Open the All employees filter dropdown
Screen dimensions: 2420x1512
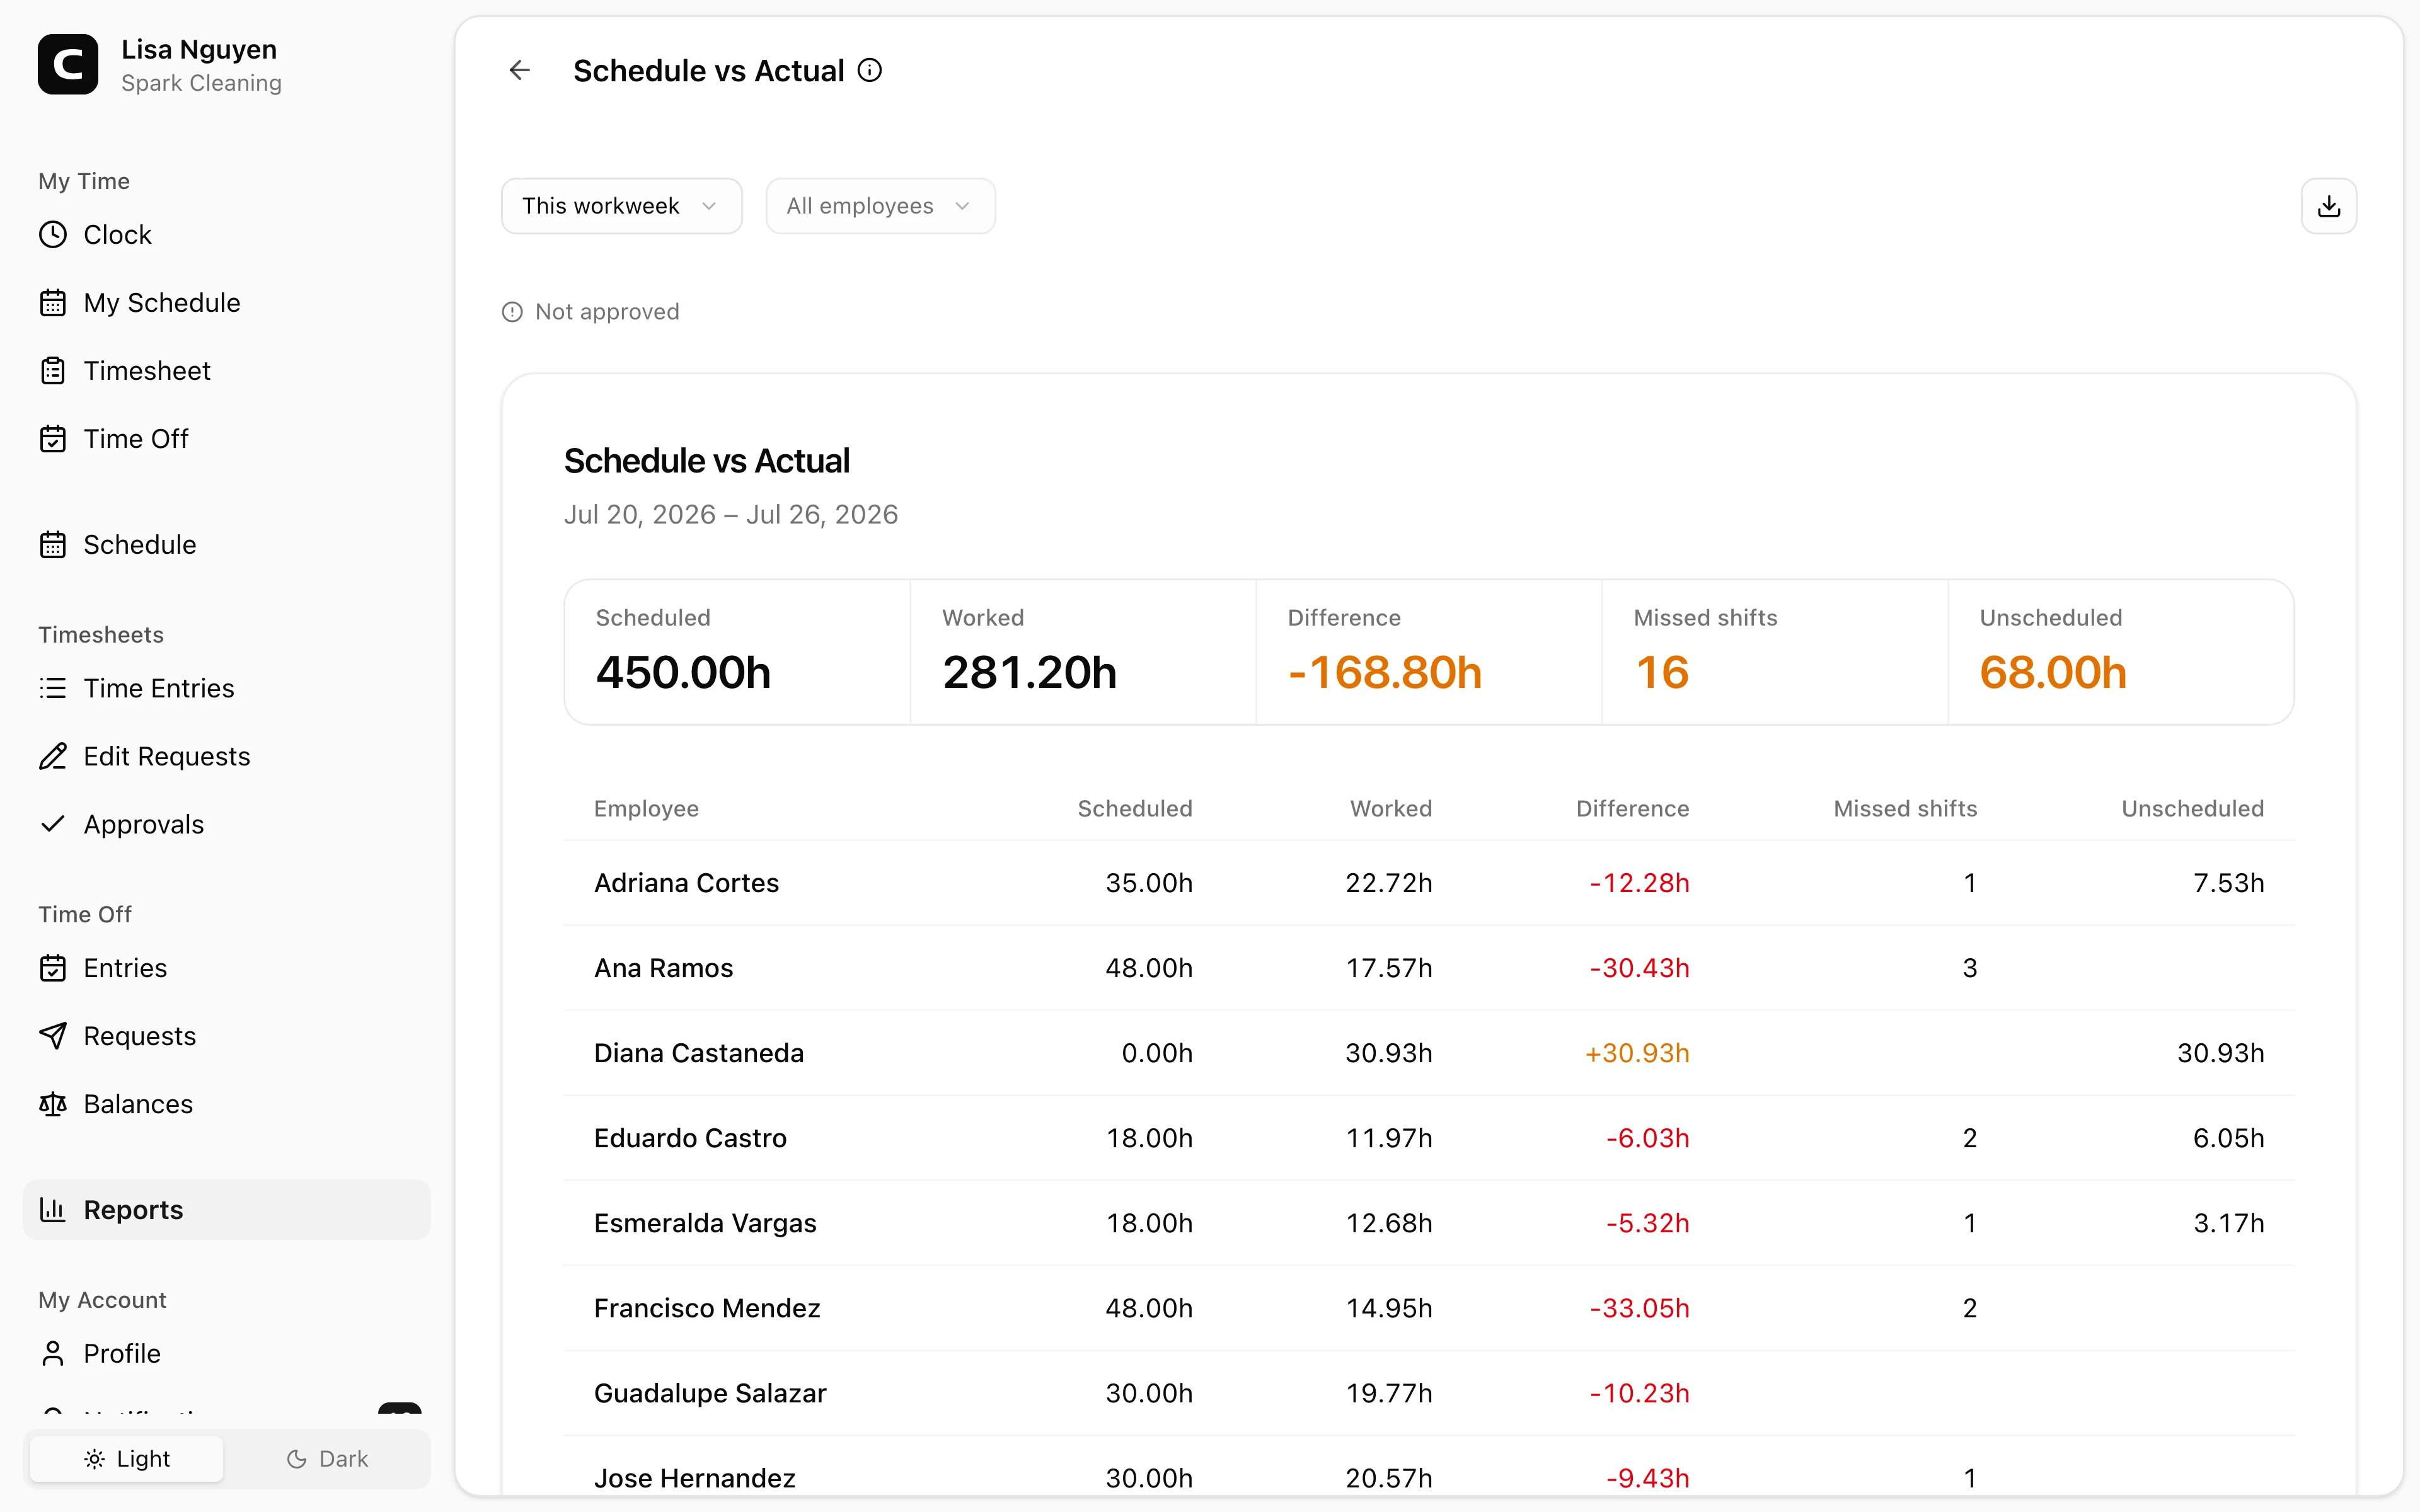[880, 206]
